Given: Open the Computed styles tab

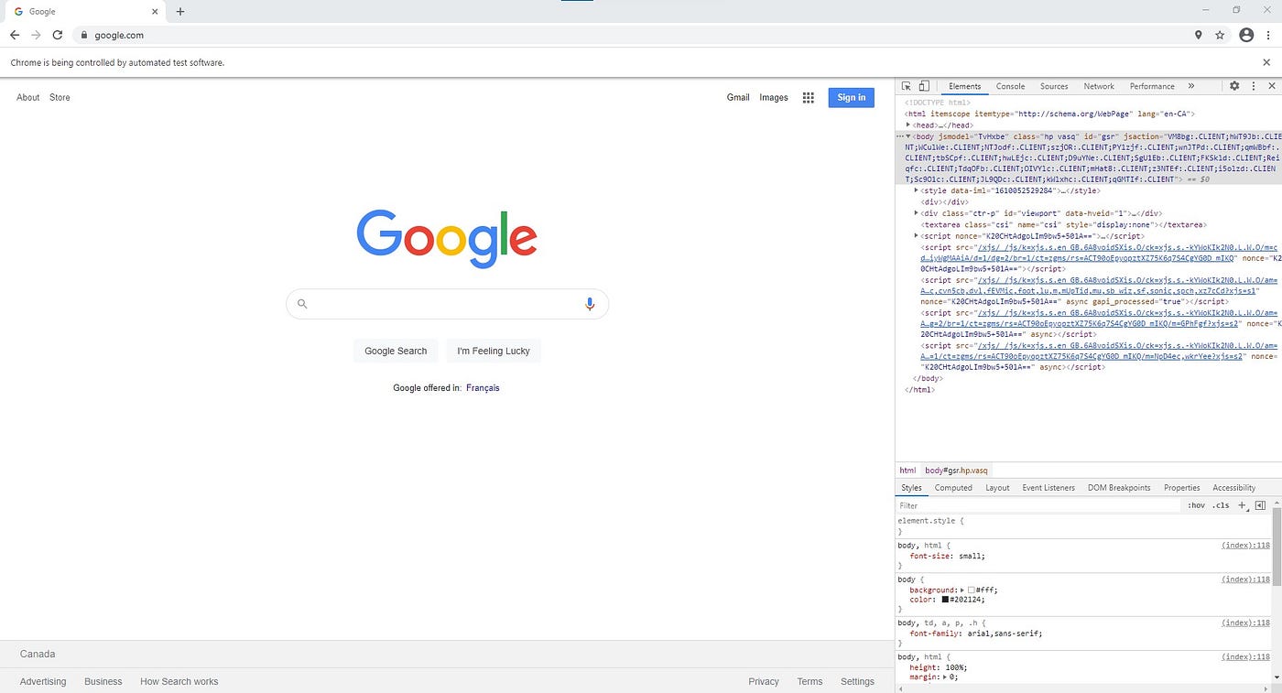Looking at the screenshot, I should click(x=953, y=488).
